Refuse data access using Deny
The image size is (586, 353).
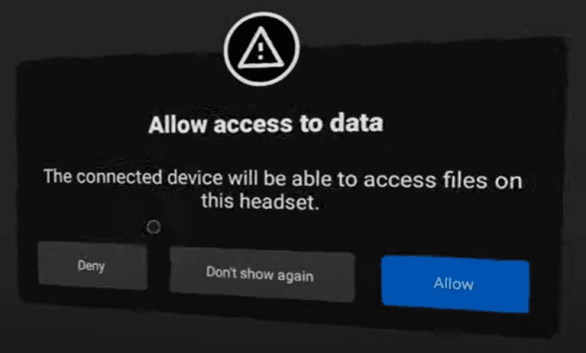(x=93, y=265)
